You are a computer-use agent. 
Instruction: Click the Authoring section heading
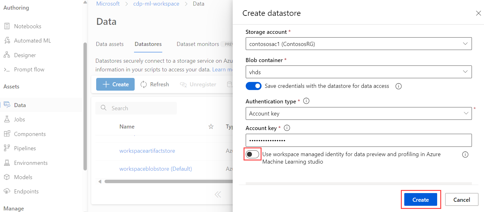tap(16, 8)
